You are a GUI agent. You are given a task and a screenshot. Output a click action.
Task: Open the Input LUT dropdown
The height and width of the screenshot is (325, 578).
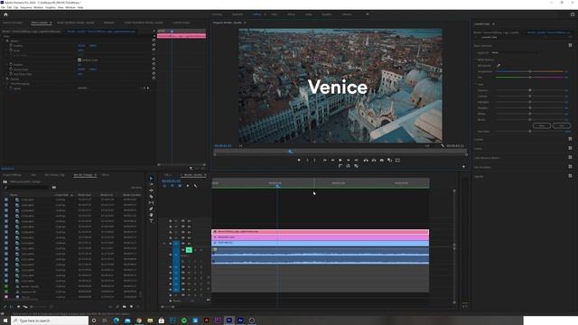coord(516,52)
